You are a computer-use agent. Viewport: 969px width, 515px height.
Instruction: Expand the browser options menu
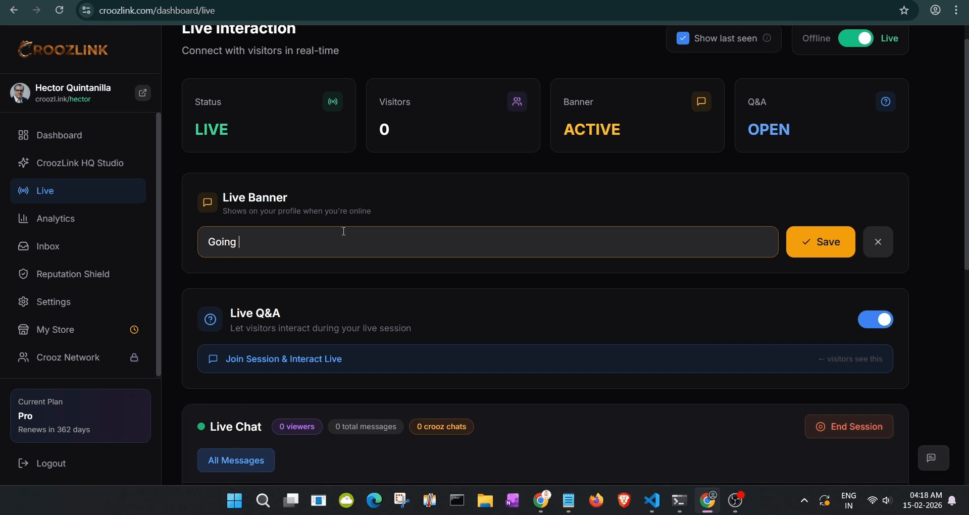[957, 10]
